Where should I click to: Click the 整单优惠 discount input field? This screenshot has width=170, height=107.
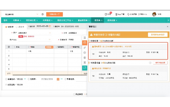(81, 79)
